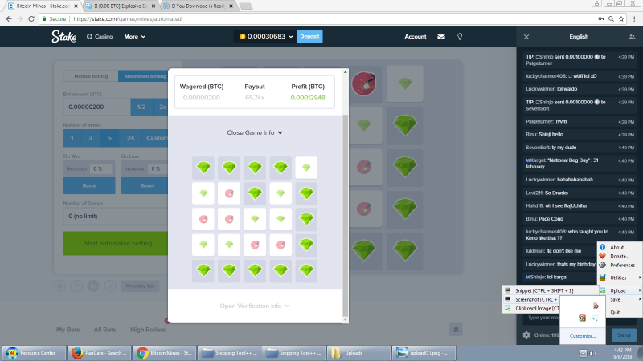643x361 pixels.
Task: Open the Provably fair link
Action: click(x=140, y=286)
